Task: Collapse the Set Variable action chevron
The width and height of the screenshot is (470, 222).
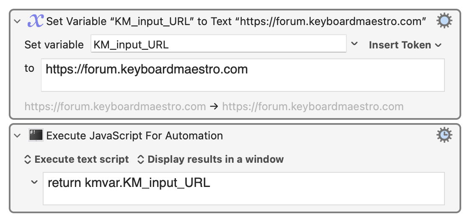Action: pos(18,21)
